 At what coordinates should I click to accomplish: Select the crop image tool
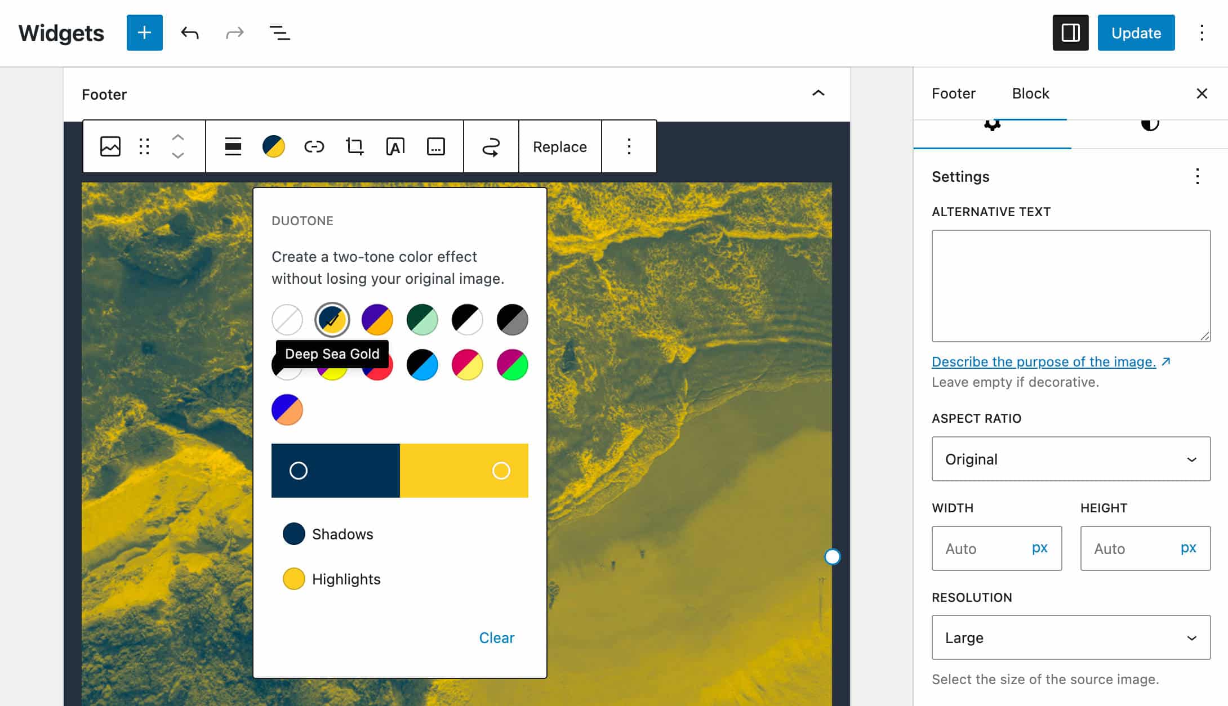pos(355,146)
